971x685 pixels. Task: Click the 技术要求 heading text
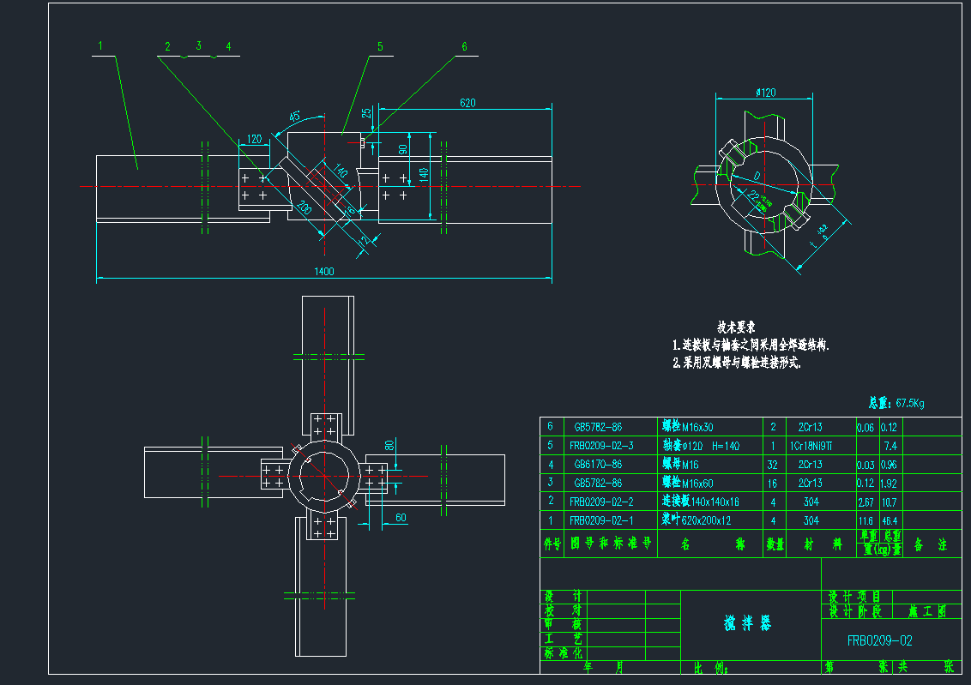click(x=737, y=327)
